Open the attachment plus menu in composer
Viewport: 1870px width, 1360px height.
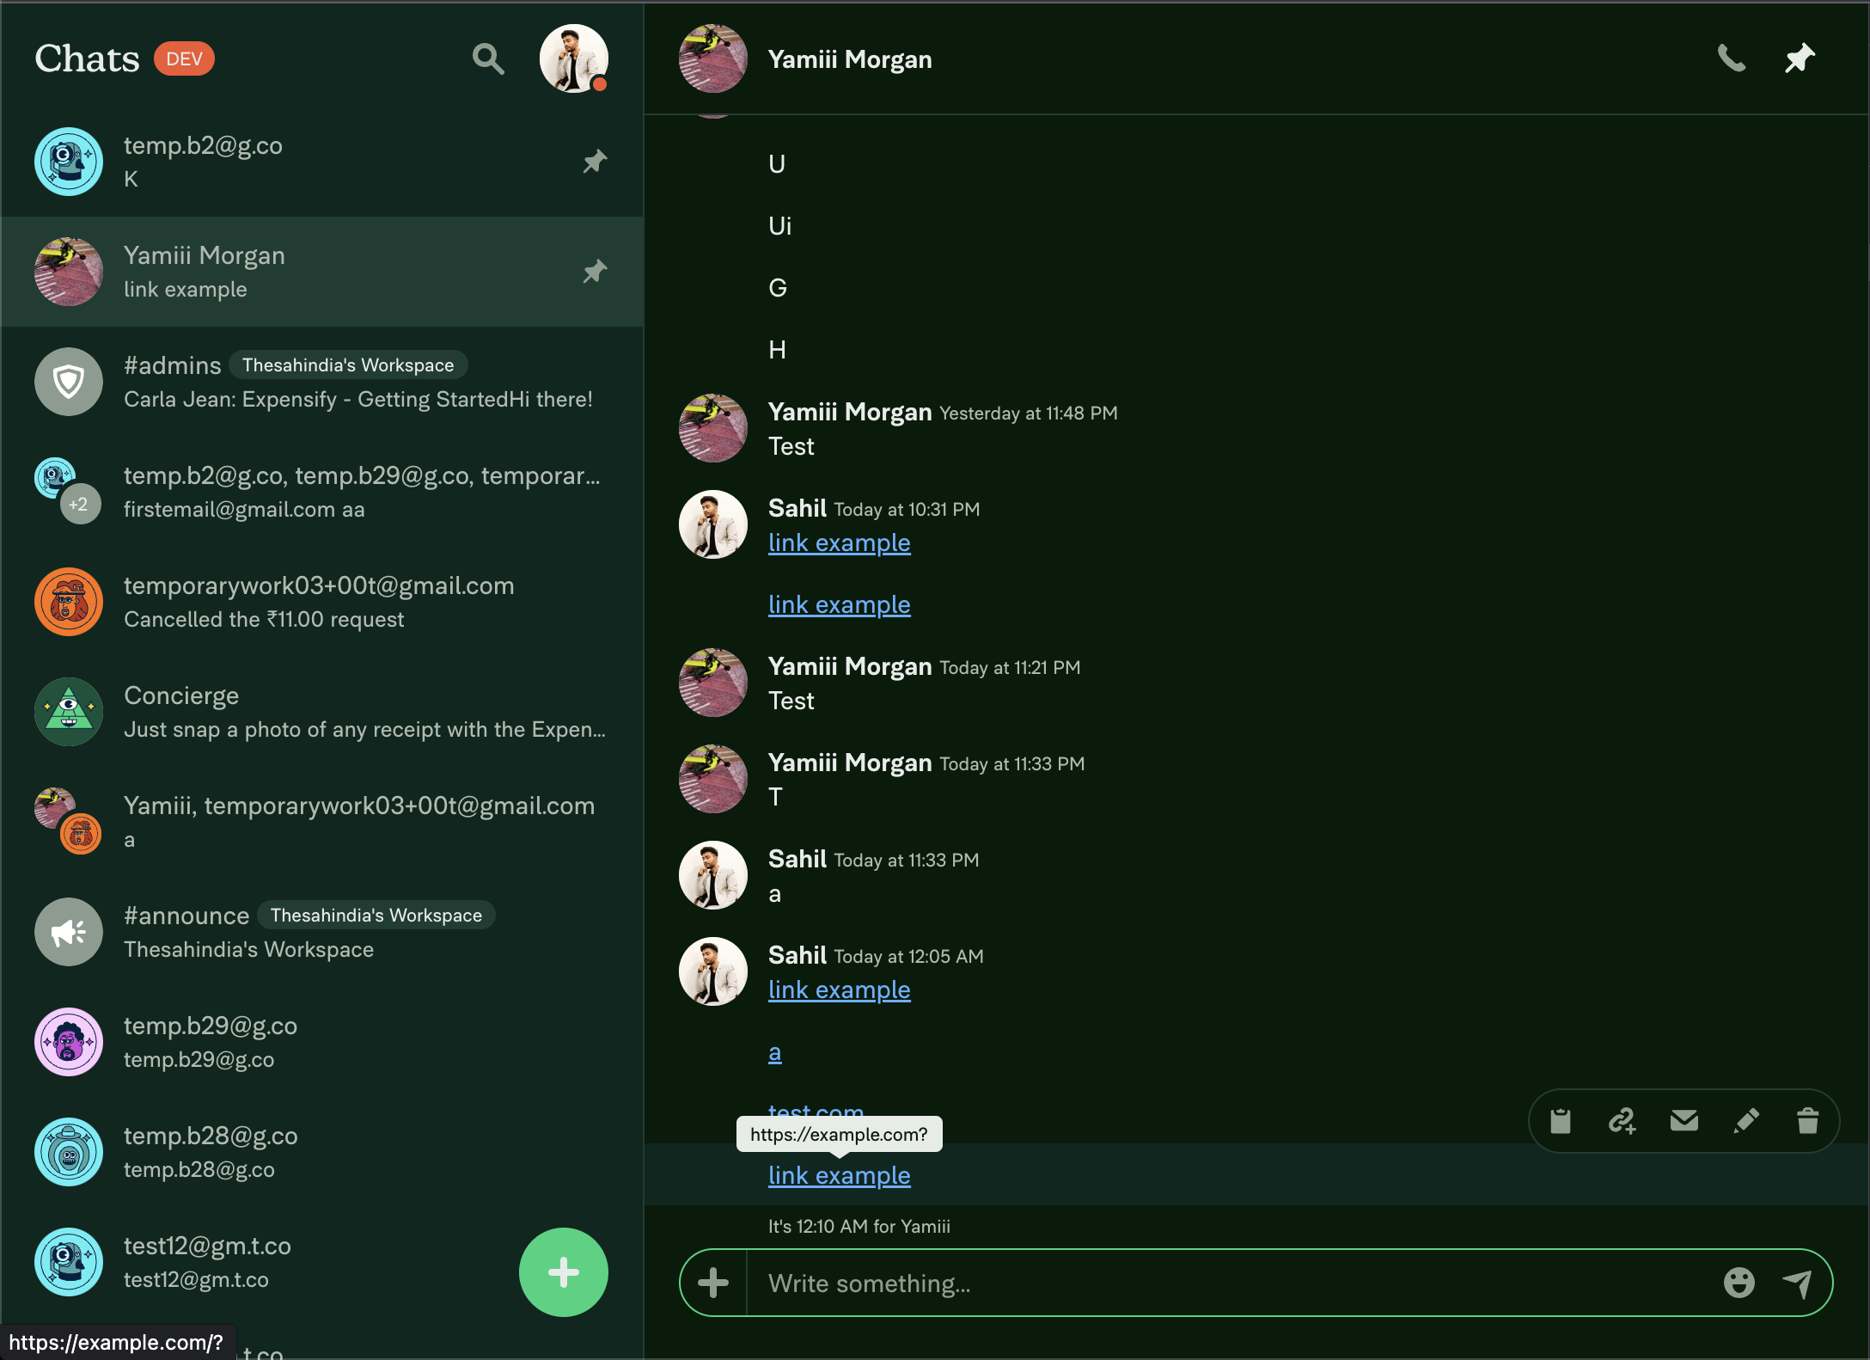pyautogui.click(x=713, y=1283)
